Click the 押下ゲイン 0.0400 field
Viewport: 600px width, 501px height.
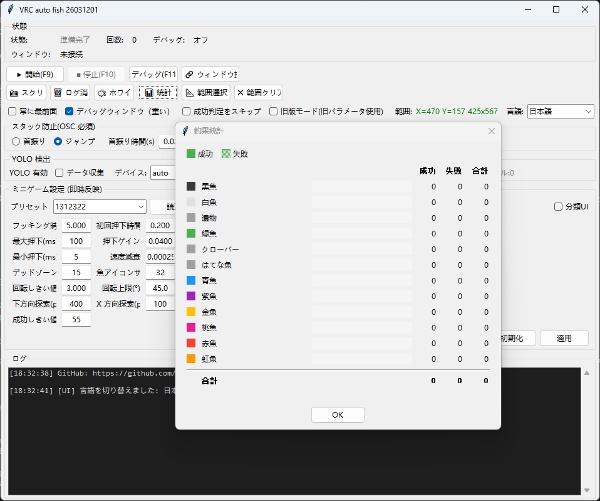tap(160, 241)
